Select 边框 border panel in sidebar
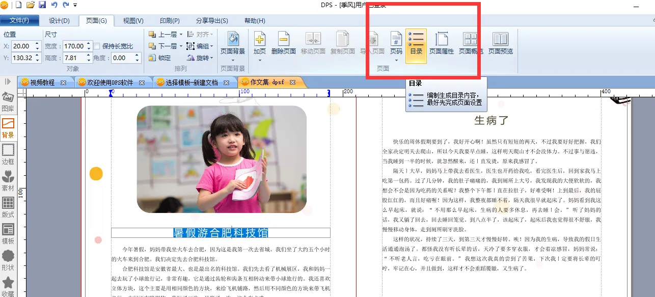Viewport: 655px width, 297px height. (x=8, y=154)
